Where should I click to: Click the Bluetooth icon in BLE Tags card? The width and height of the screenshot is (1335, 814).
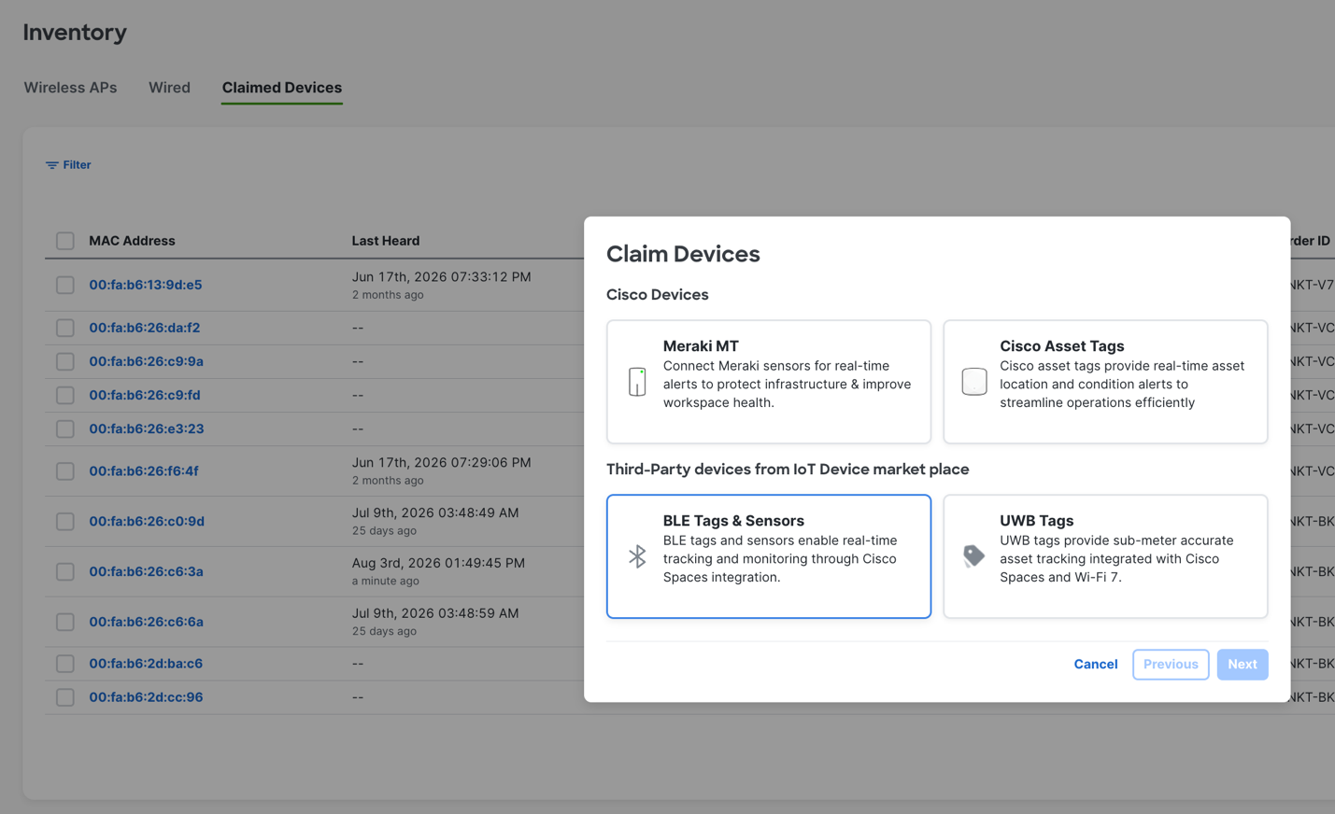(x=637, y=556)
